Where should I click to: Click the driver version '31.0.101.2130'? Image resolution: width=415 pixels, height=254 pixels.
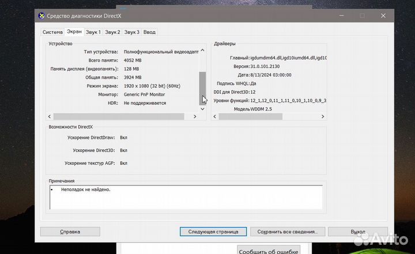[x=265, y=66]
